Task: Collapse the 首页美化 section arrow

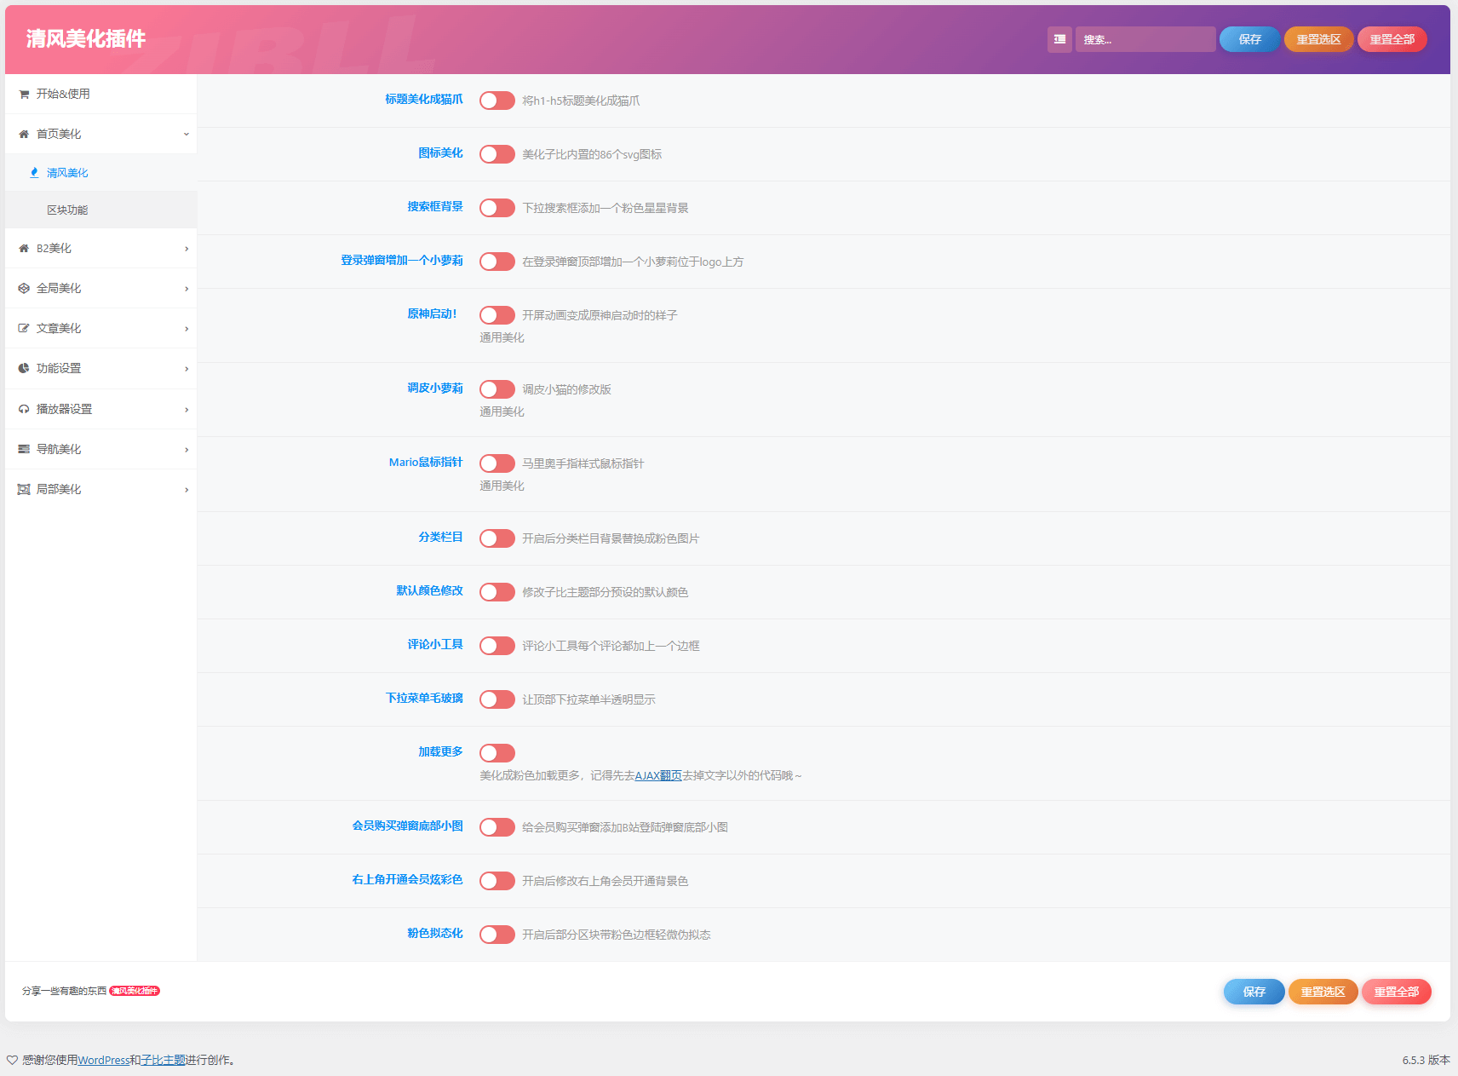Action: [187, 134]
